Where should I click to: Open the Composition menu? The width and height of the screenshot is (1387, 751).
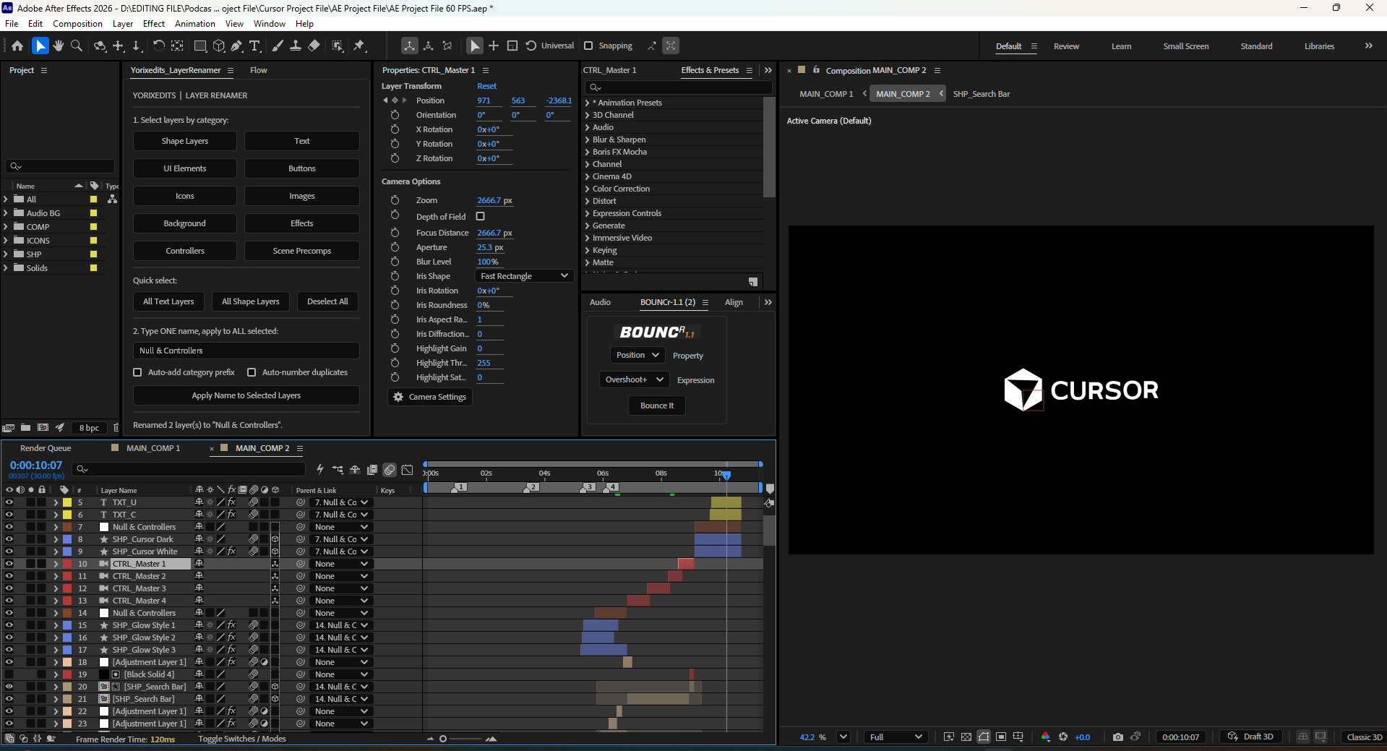77,24
